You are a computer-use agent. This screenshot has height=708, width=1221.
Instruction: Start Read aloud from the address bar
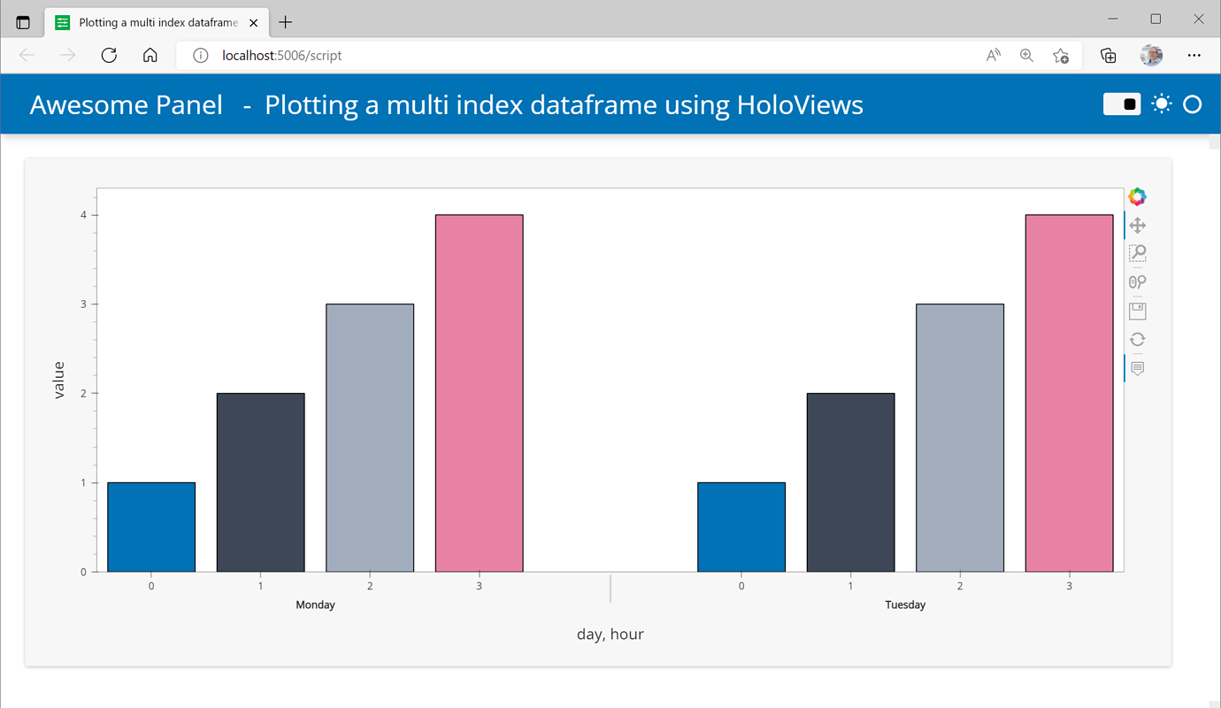[x=992, y=54]
